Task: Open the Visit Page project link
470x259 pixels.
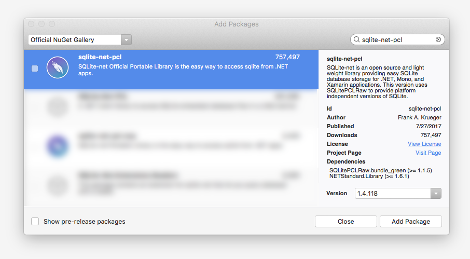Action: click(x=428, y=153)
